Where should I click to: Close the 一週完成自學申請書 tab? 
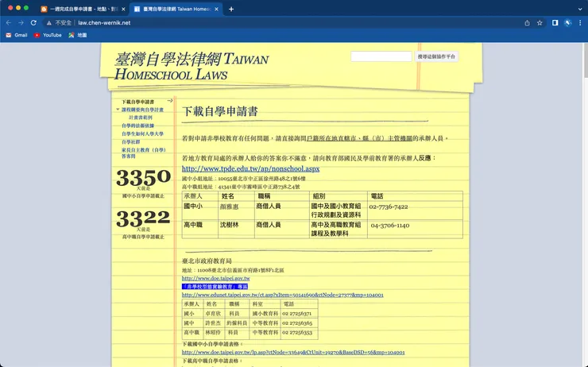[x=123, y=9]
